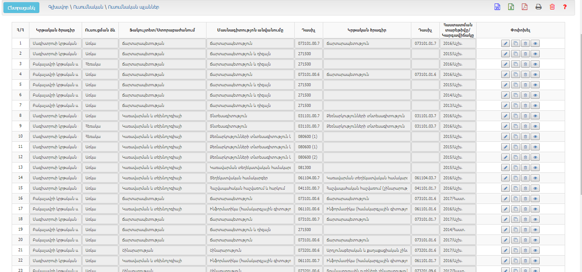Click the Ուսումնական պլաններ breadcrumb
Screen dimensions: 582x272
134,7
